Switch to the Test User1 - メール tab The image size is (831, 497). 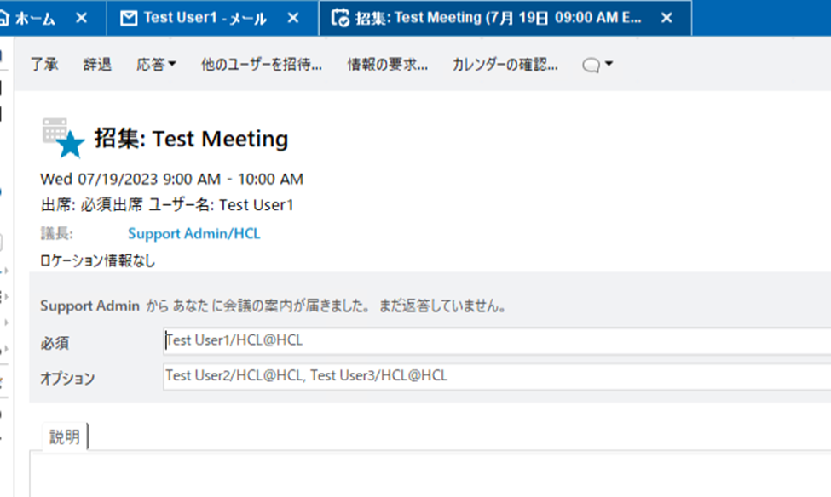205,18
